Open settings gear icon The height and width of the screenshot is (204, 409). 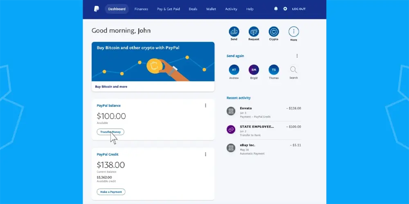285,9
